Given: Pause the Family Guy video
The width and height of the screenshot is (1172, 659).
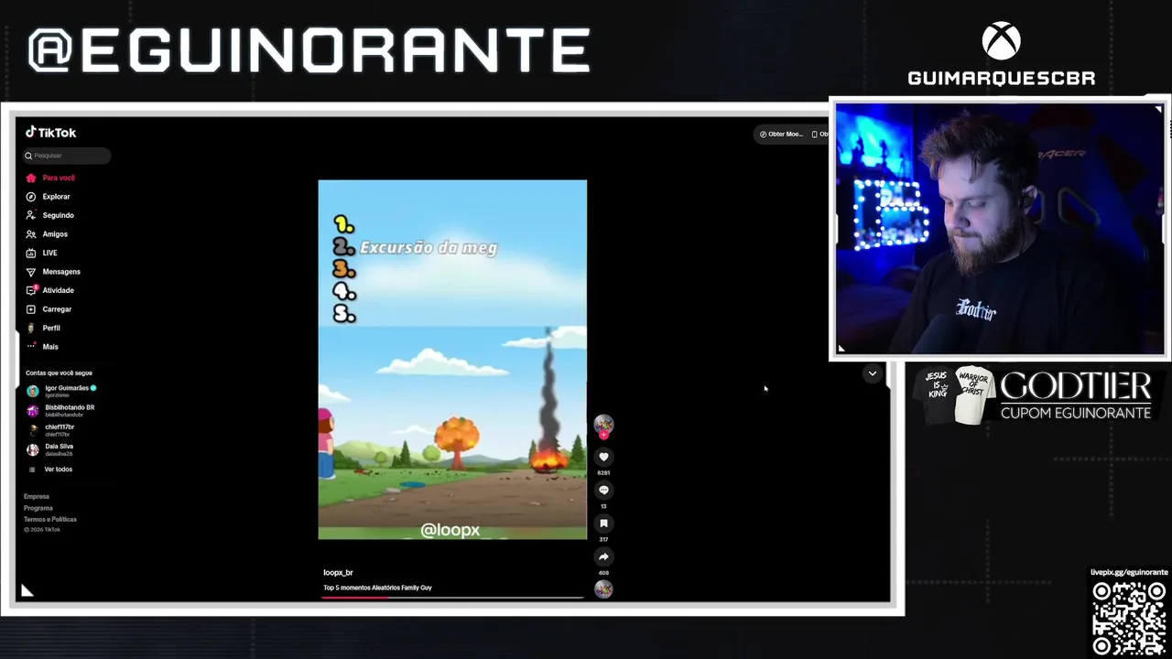Looking at the screenshot, I should 452,360.
